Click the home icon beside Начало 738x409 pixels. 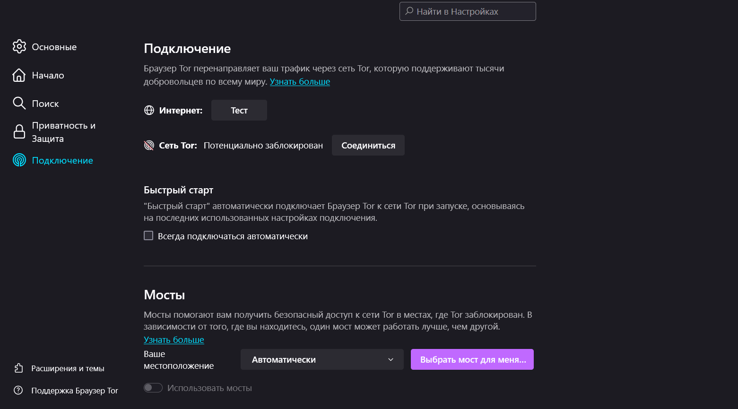tap(19, 75)
